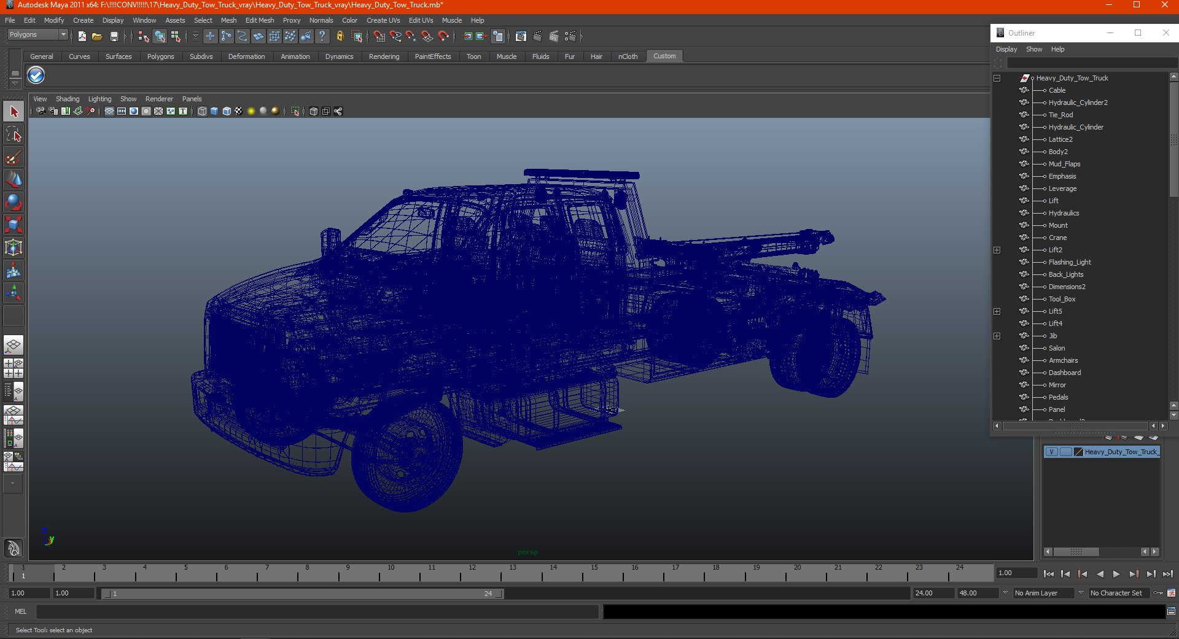The image size is (1179, 639).
Task: Go to start of playback range
Action: 1049,574
